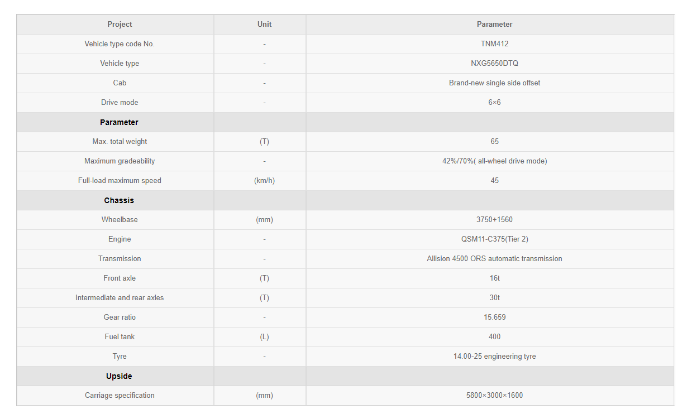Select the 3750+1560 wheelbase value
Viewport: 692px width, 414px height.
coord(494,219)
